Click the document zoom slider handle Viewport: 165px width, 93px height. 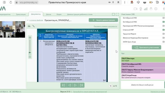30,52
